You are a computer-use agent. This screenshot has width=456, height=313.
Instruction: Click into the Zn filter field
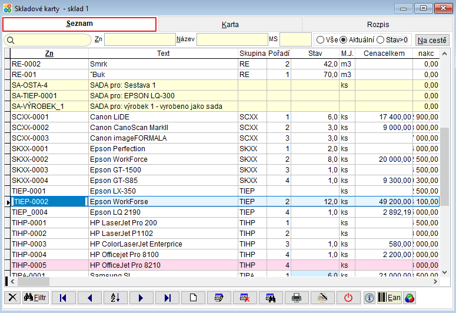click(x=140, y=39)
